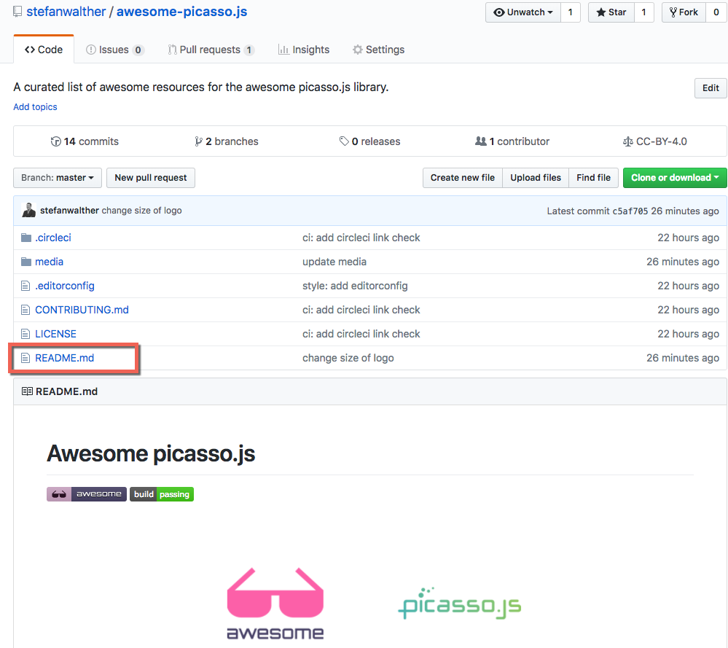Open the Settings tab
Screen dimensions: 728x648
[378, 50]
